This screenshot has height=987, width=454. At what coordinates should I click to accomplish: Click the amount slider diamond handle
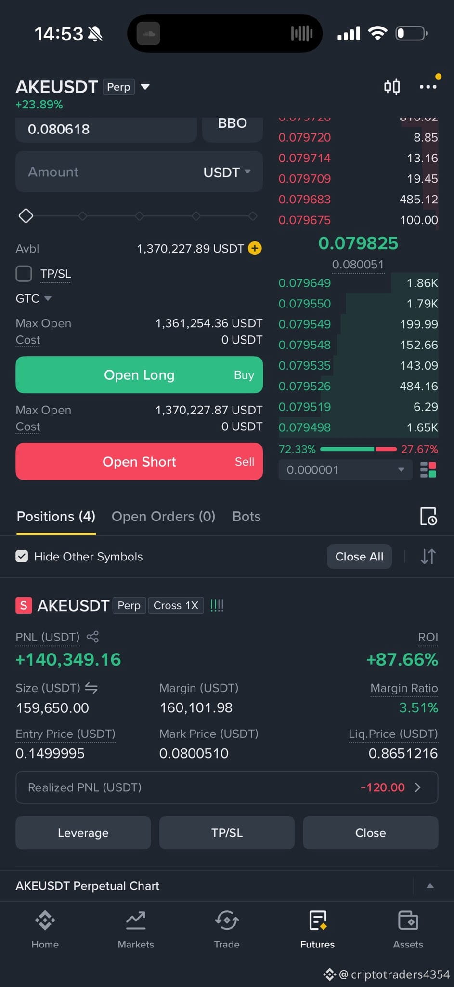pos(26,216)
